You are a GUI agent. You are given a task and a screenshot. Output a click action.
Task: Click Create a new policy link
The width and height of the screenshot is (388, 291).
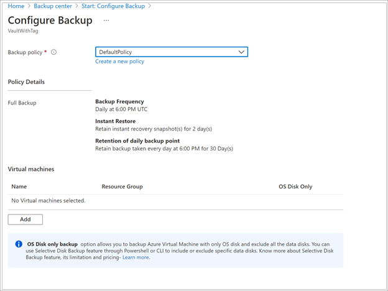click(120, 62)
